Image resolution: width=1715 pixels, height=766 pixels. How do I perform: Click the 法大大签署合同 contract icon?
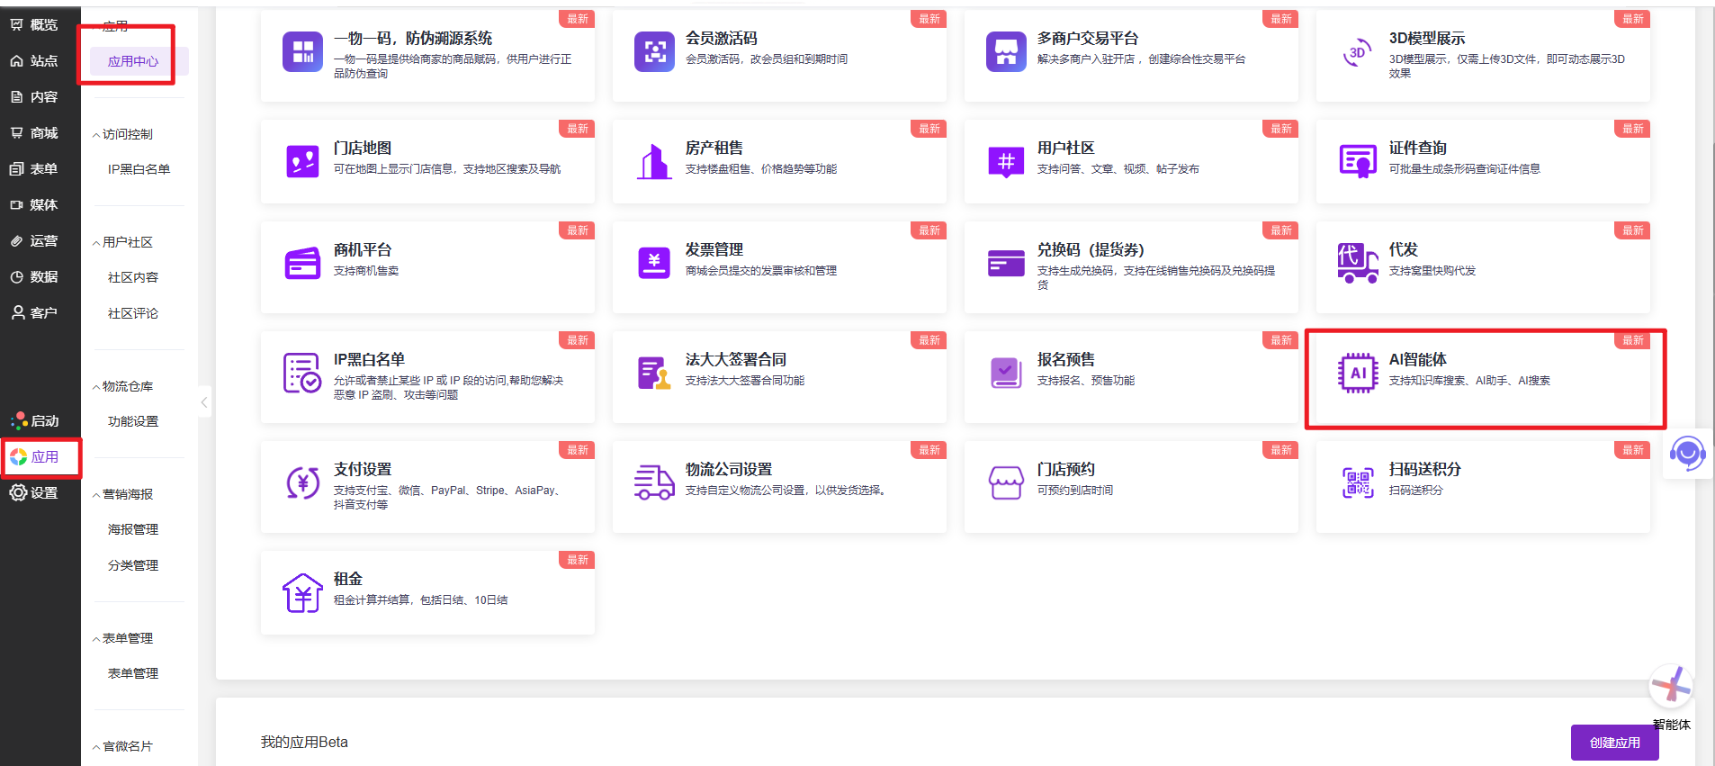point(654,373)
